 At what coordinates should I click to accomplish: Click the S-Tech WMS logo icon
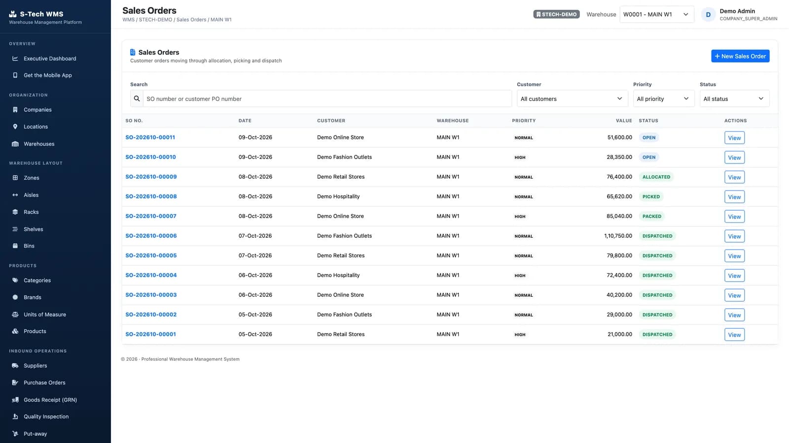(13, 14)
